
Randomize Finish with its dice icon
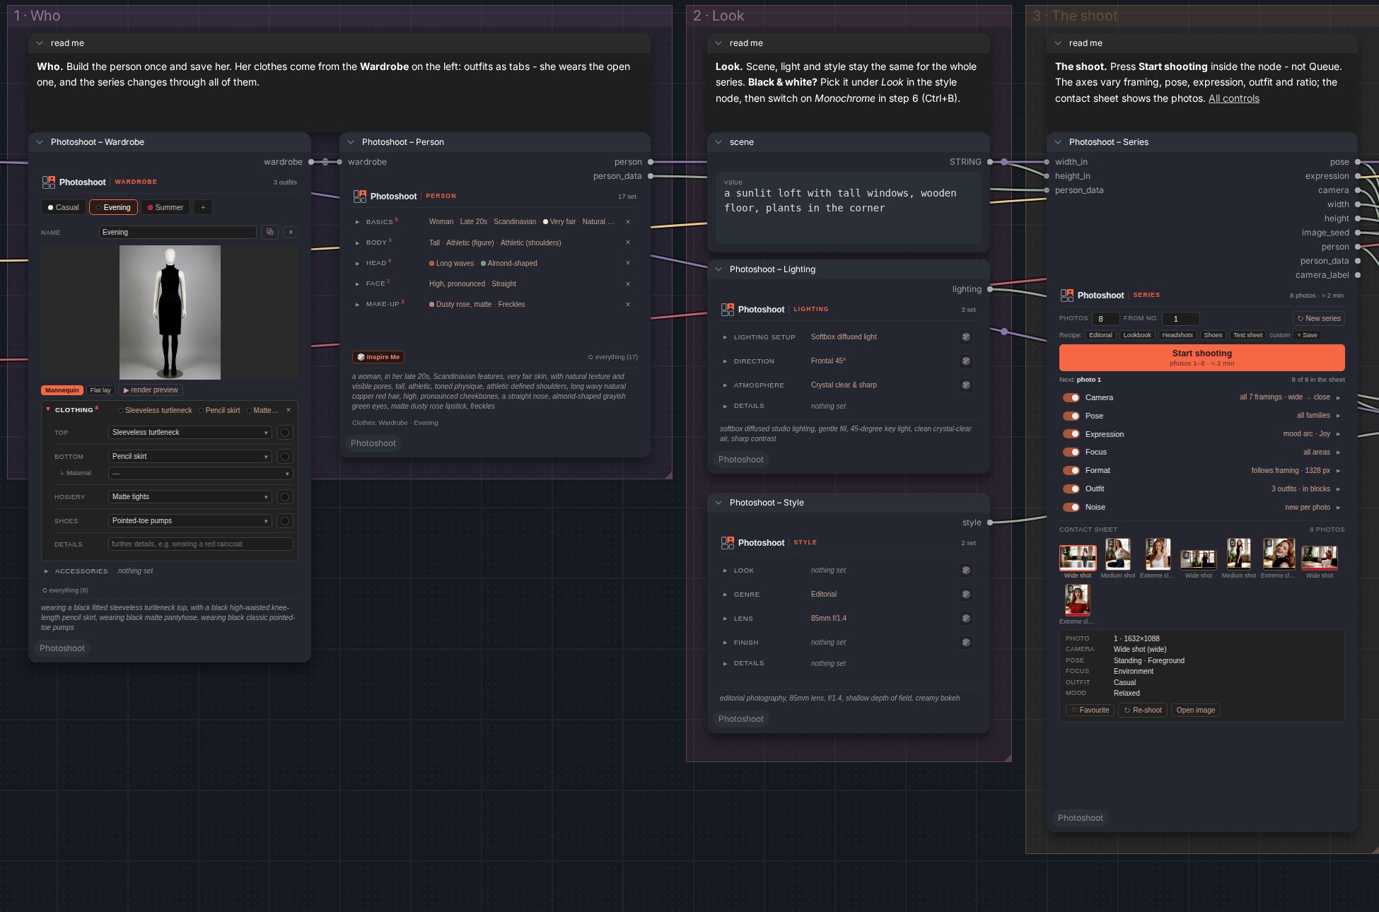(966, 643)
